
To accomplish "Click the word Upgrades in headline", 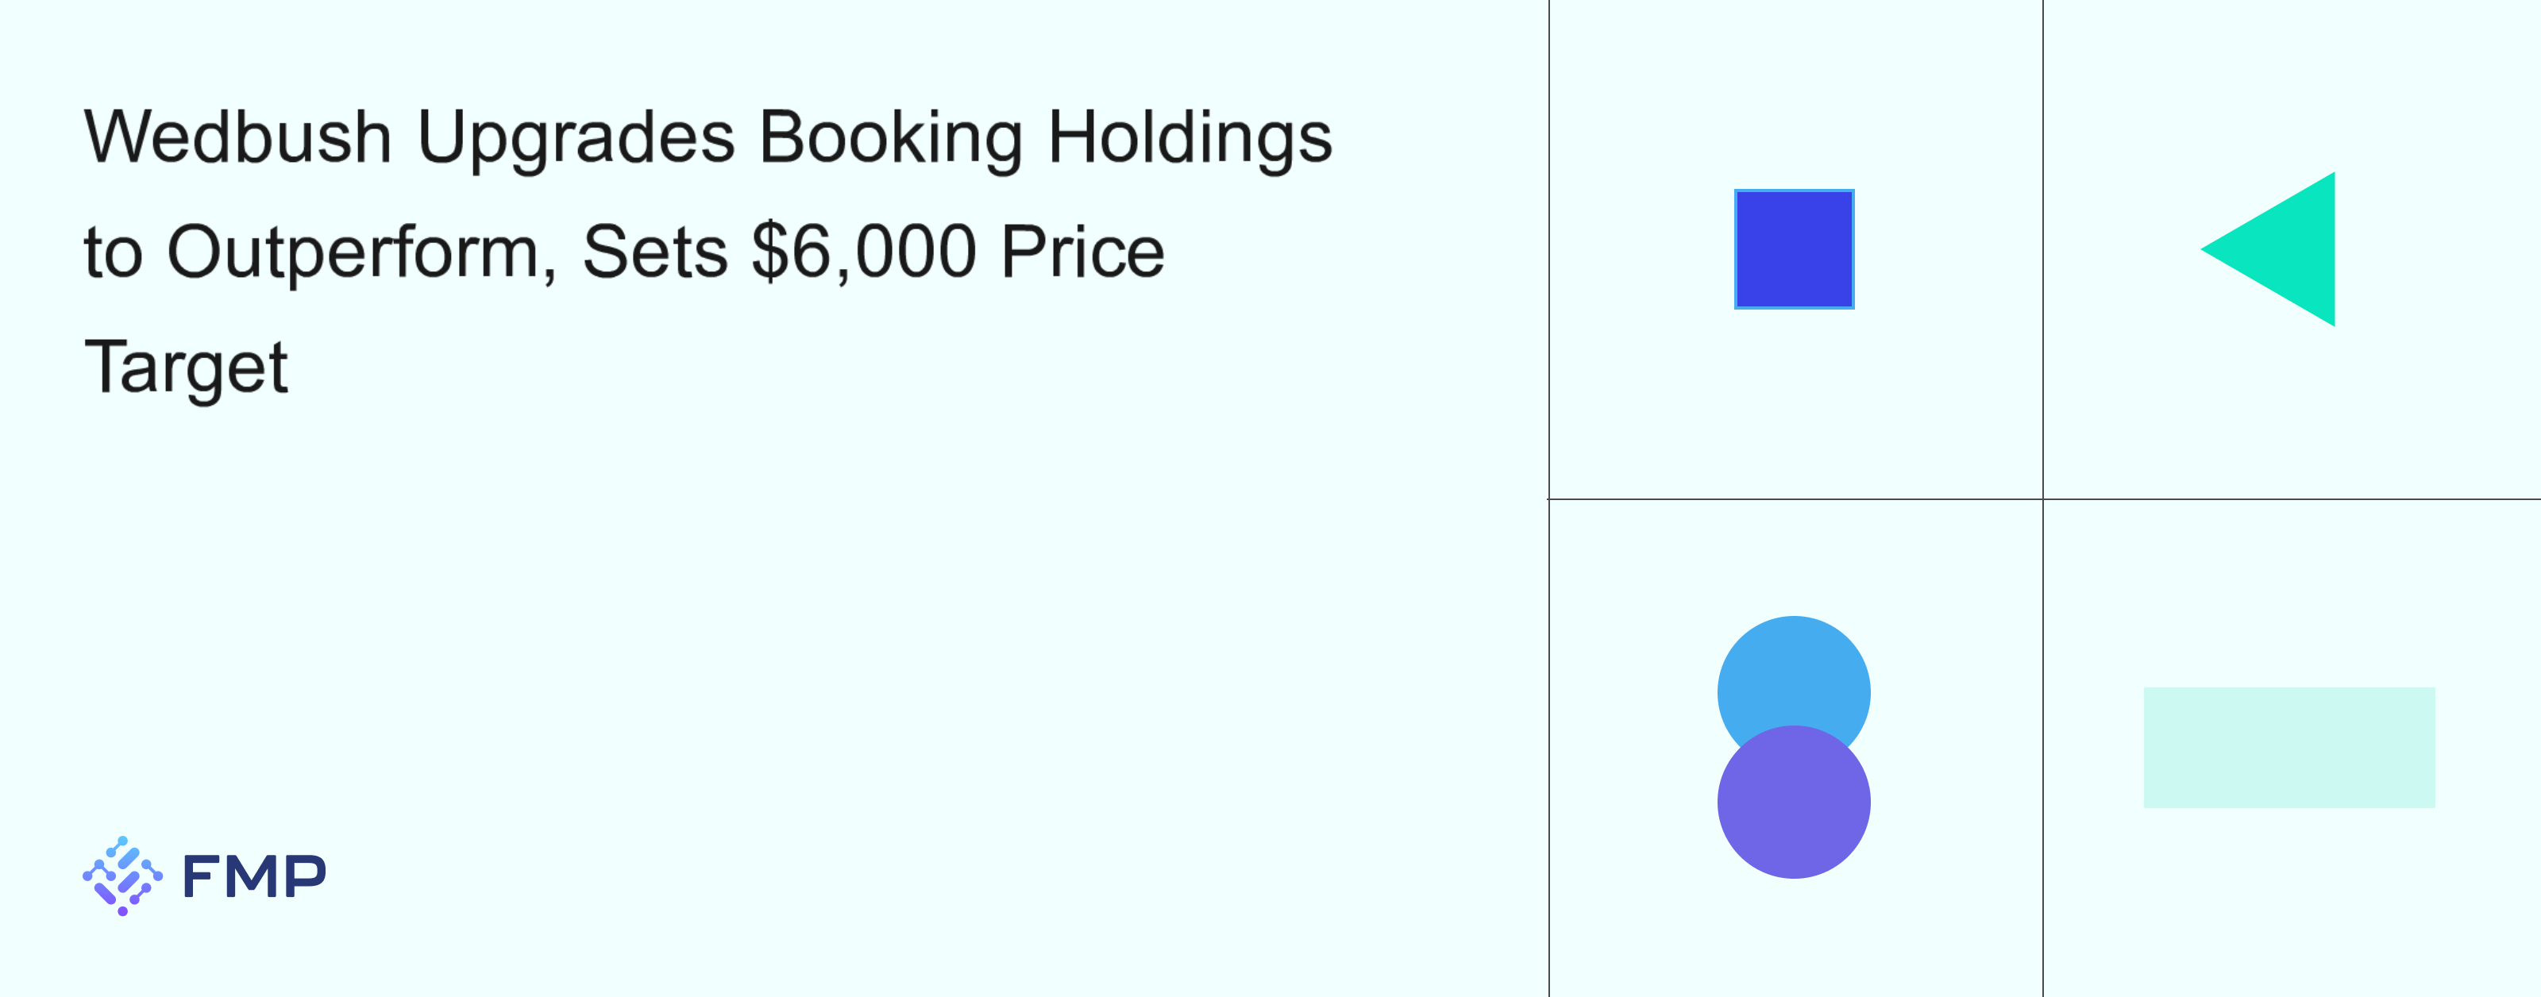I will coord(576,137).
